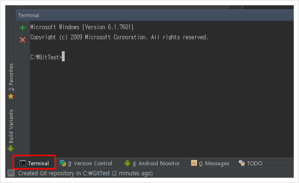299x183 pixels.
Task: Focus the C:\GitTest command prompt line
Action: click(47, 57)
